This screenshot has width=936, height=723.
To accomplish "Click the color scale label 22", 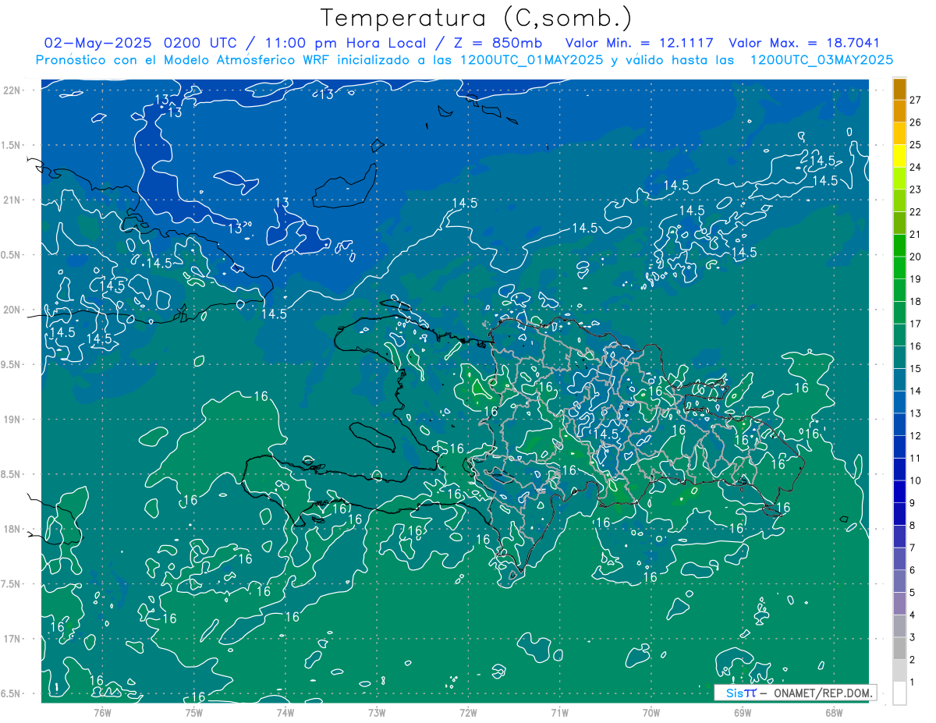I will [x=915, y=211].
